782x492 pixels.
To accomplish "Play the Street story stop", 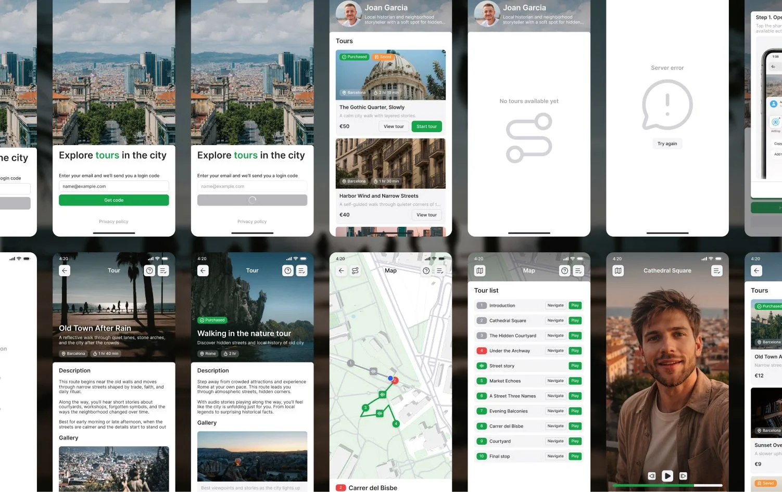I will pyautogui.click(x=575, y=366).
